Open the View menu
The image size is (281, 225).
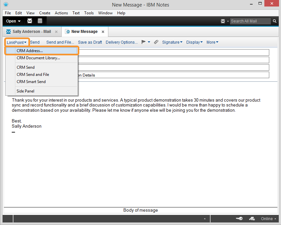point(30,13)
